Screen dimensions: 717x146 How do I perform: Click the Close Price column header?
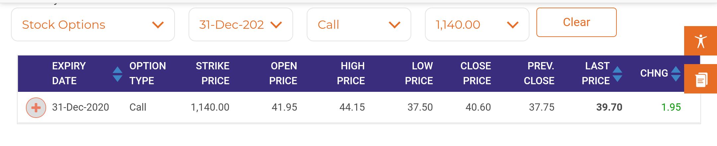476,73
